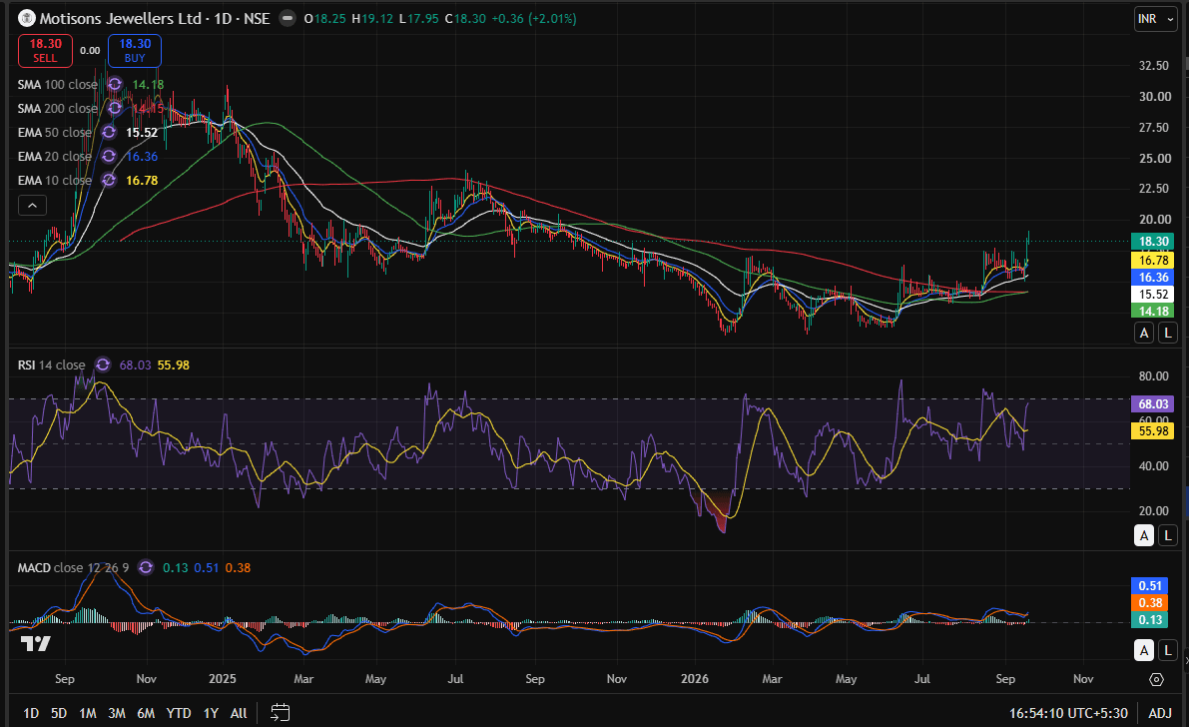1189x727 pixels.
Task: Click the refresh icon next to EMA 10
Action: click(x=109, y=180)
